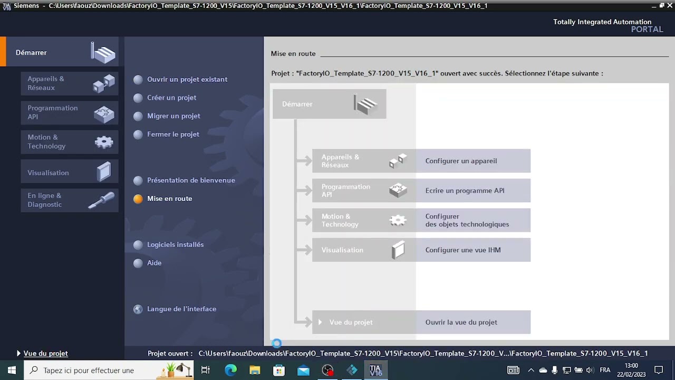Select the Mise en route option

coord(162,199)
